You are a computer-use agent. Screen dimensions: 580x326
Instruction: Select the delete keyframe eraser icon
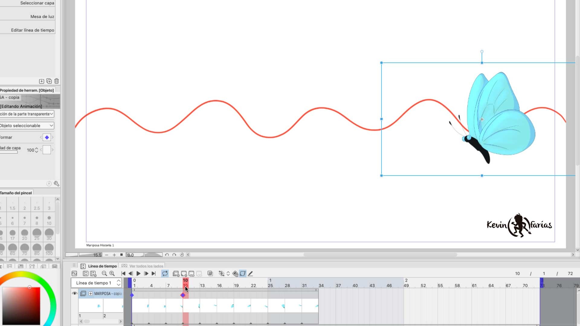(236, 273)
